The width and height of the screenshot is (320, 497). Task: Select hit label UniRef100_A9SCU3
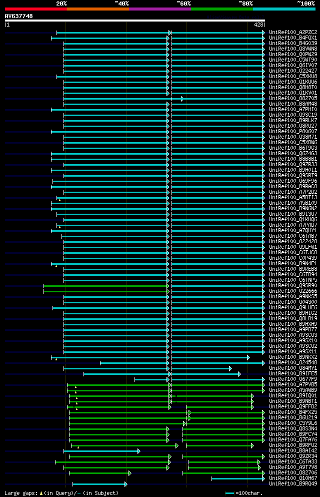click(x=293, y=335)
